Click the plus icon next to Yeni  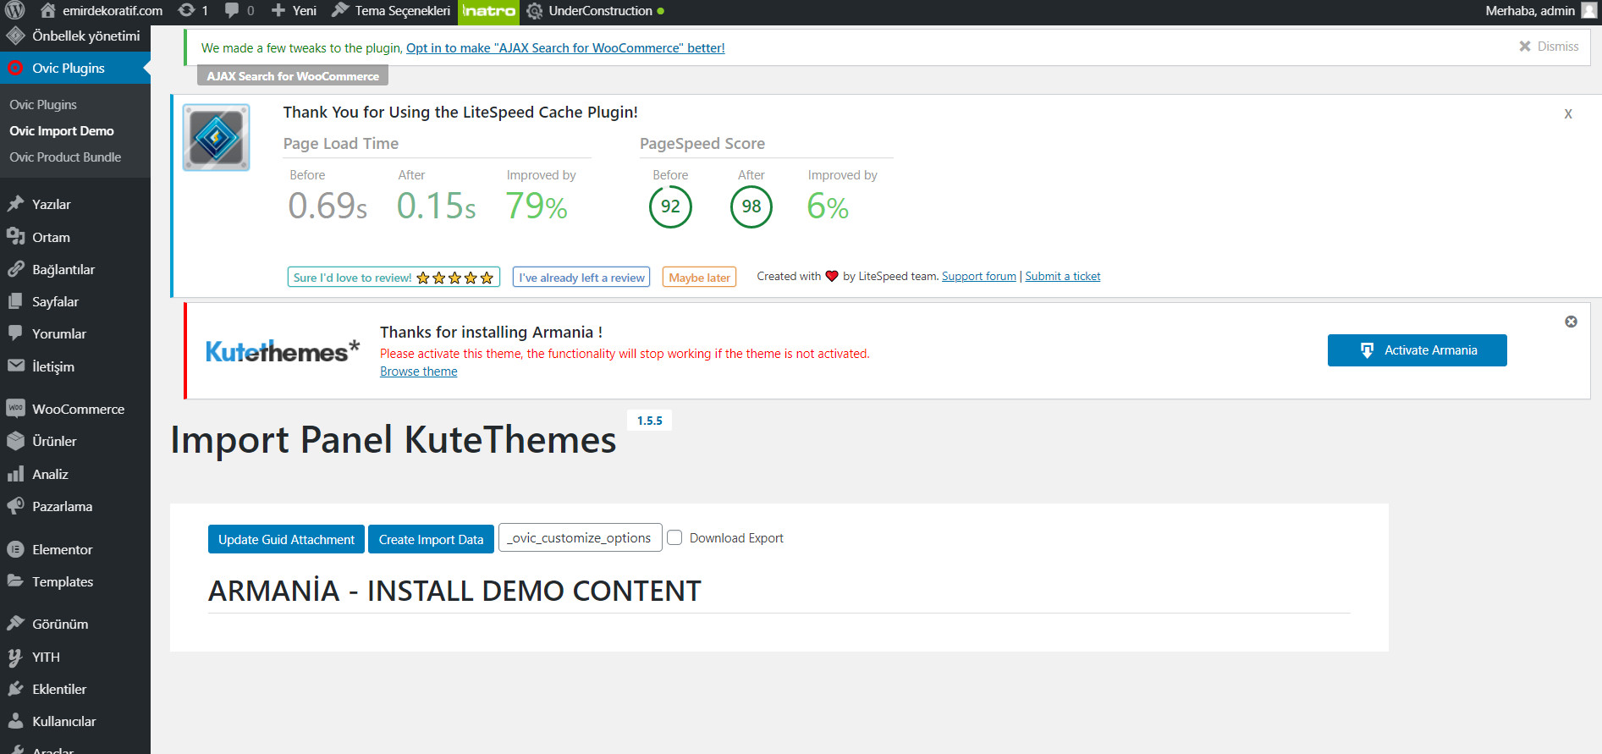pos(278,11)
